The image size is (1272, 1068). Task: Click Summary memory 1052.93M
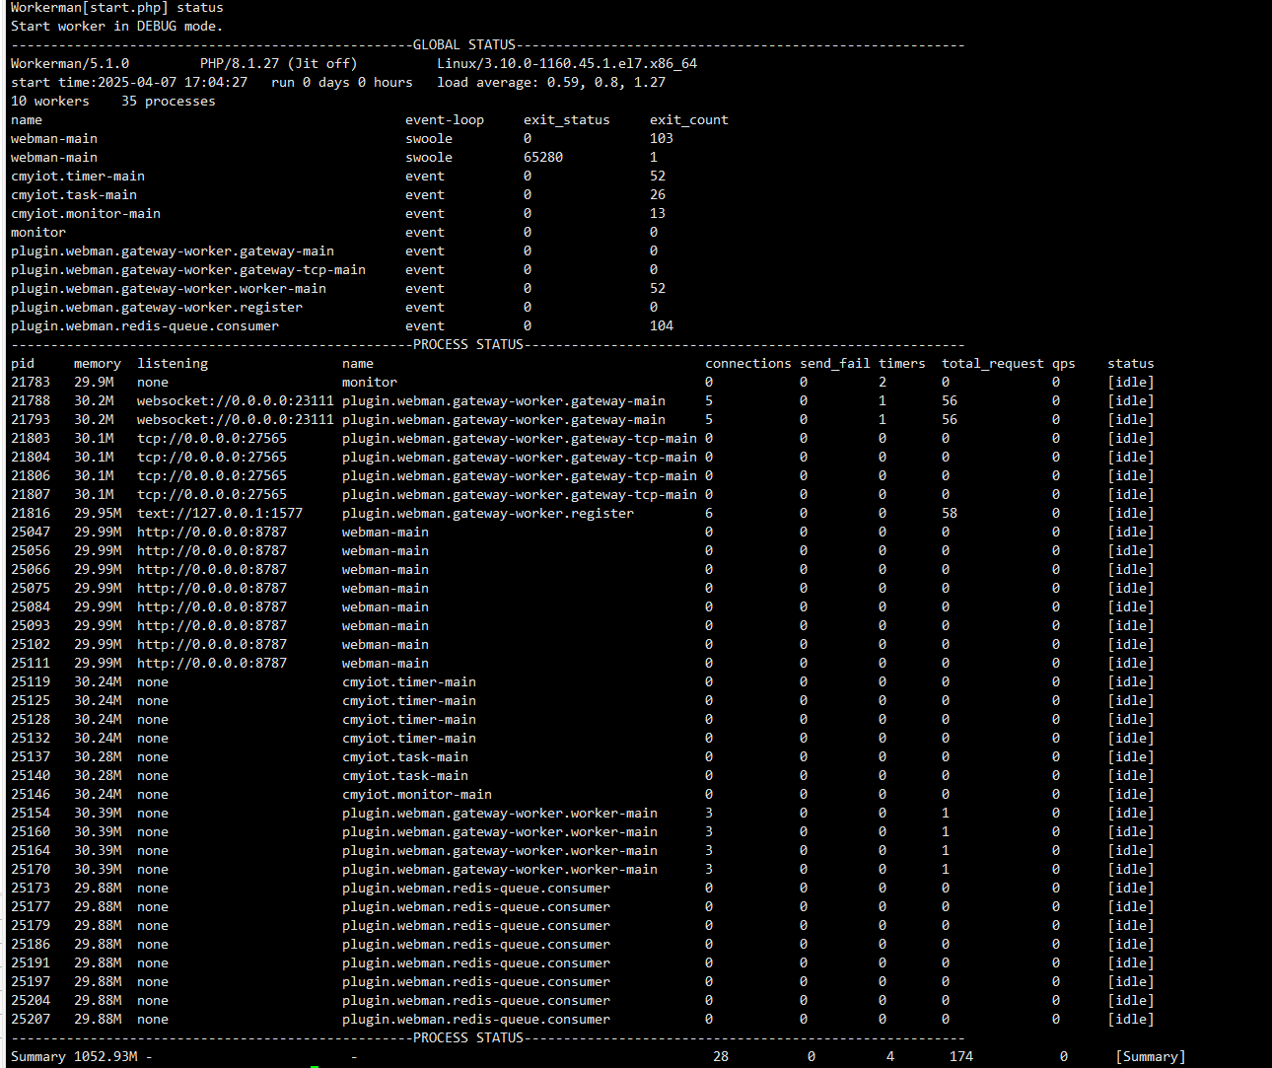tap(106, 1056)
